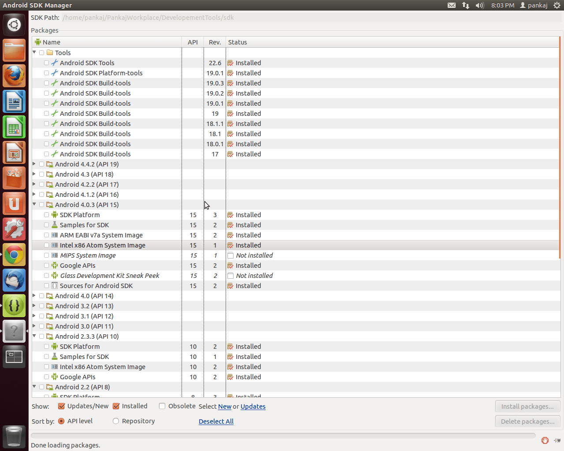Click the red stop-loading icon in status bar
This screenshot has width=564, height=451.
tap(545, 440)
